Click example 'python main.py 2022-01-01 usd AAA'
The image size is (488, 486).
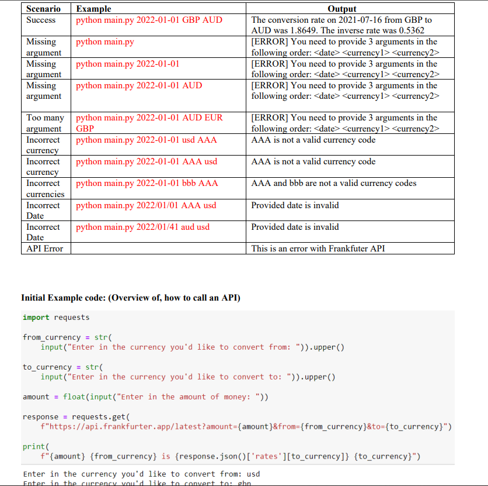[147, 140]
